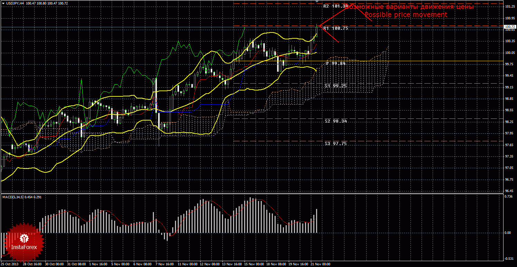Click the 7 Nov 16:00 time label
Viewport: 517px width, 267px height.
[165, 264]
